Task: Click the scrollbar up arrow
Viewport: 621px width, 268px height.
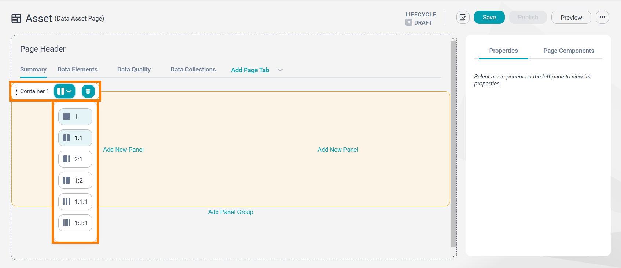Action: (453, 38)
